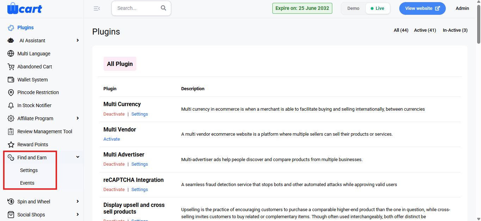Open Multi Language in sidebar
481x221 pixels.
pyautogui.click(x=34, y=54)
